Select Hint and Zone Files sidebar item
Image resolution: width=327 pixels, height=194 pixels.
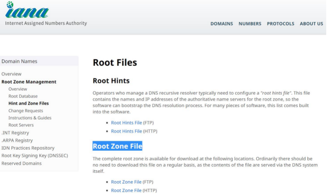[28, 103]
